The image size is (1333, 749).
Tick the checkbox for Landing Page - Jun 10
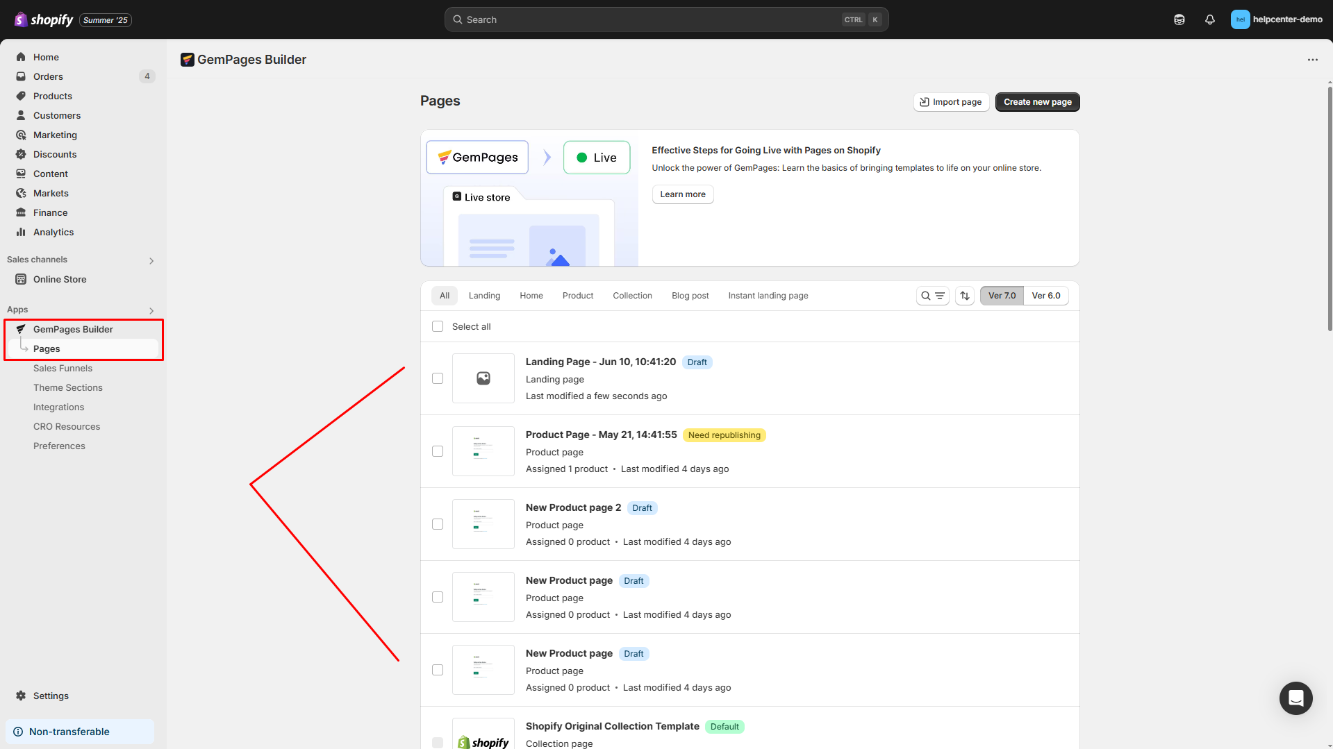(x=438, y=378)
